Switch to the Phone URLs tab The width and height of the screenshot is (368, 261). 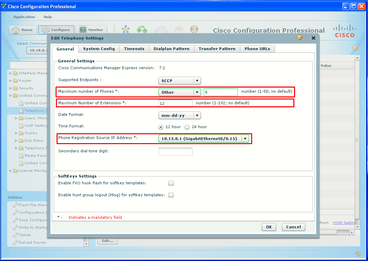click(257, 49)
